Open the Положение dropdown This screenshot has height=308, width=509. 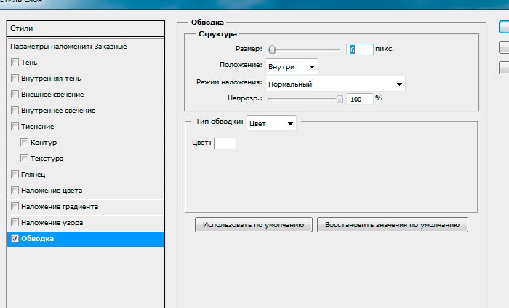(x=291, y=67)
